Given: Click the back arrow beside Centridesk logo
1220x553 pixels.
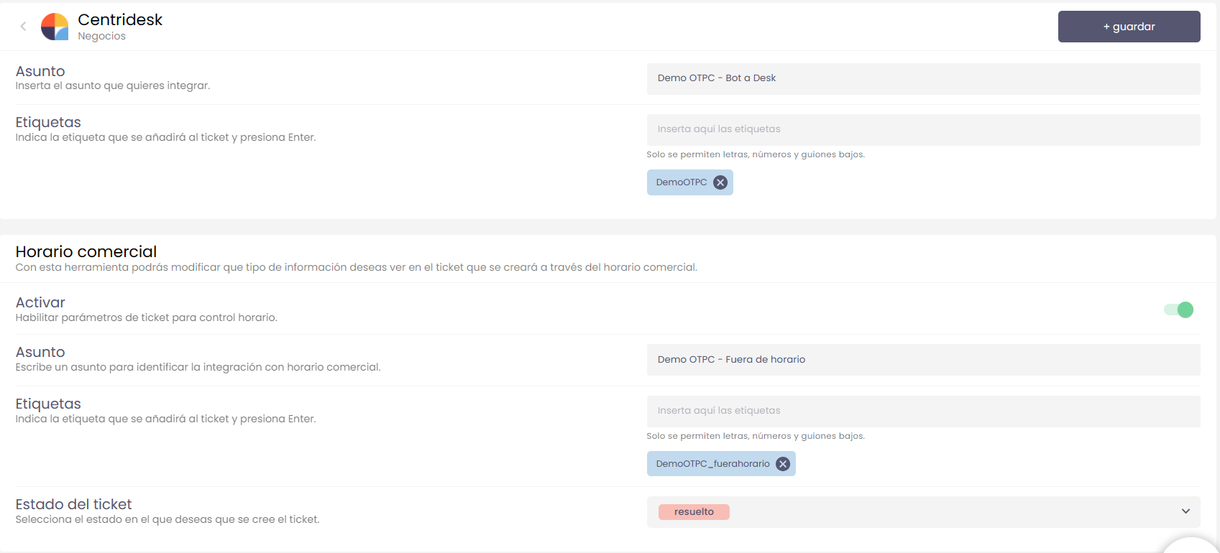Looking at the screenshot, I should tap(23, 27).
